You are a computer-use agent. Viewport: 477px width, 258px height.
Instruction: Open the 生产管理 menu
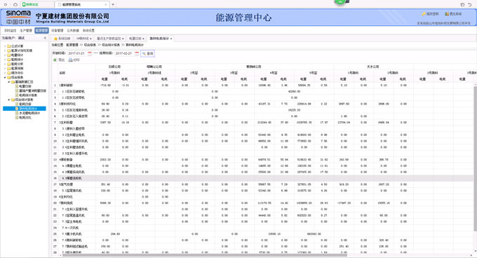(26, 30)
